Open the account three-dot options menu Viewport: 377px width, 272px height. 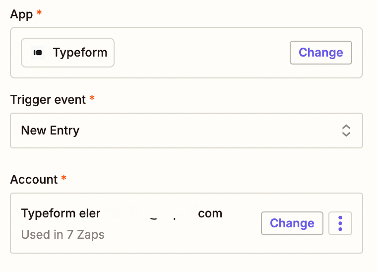pyautogui.click(x=340, y=223)
